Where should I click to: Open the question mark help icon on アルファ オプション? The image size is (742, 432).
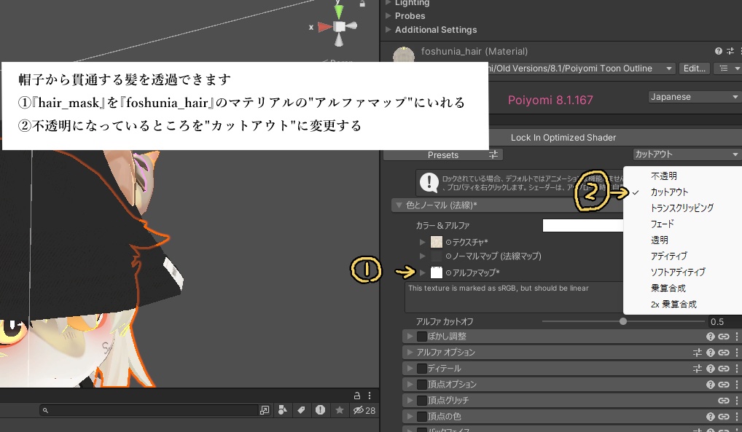(711, 352)
